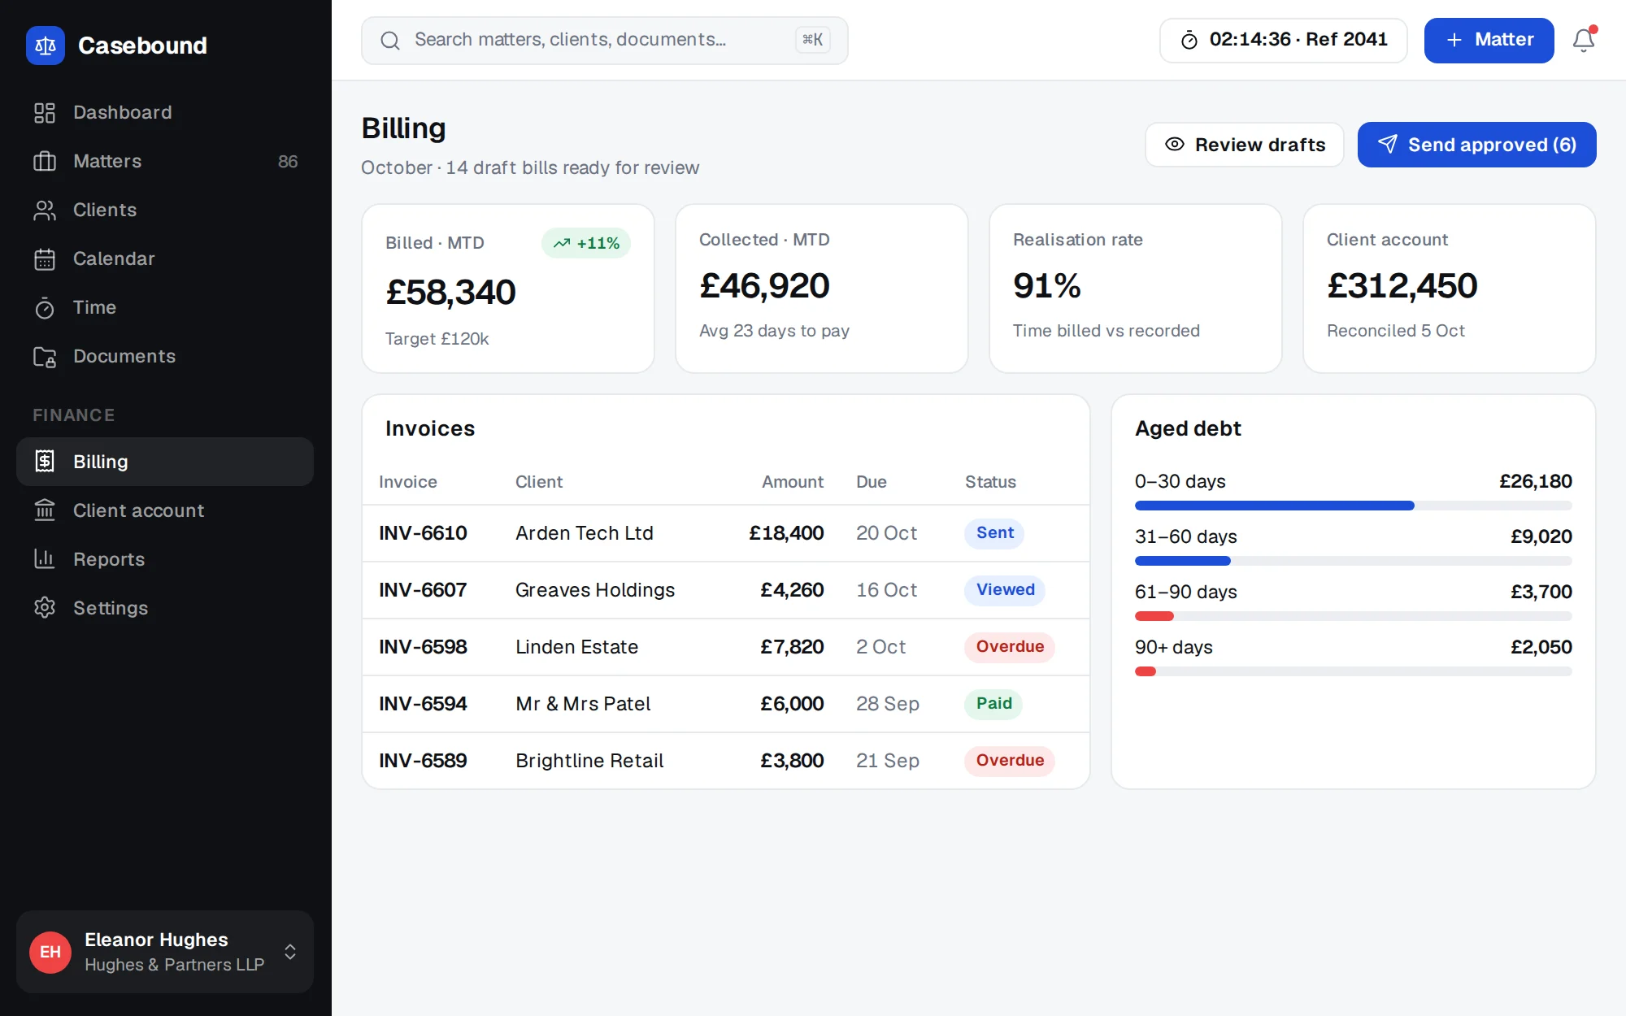Screen dimensions: 1626x1016
Task: Click the Documents folder-lock icon
Action: (x=45, y=357)
